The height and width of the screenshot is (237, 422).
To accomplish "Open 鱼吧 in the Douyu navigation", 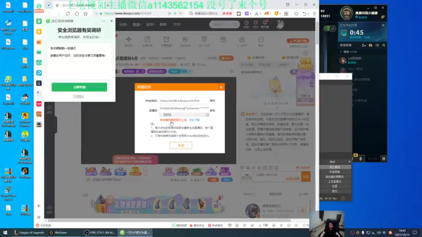I will (x=163, y=24).
